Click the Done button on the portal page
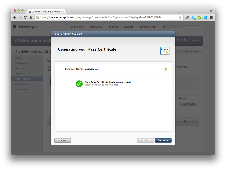The width and height of the screenshot is (226, 170). (187, 121)
